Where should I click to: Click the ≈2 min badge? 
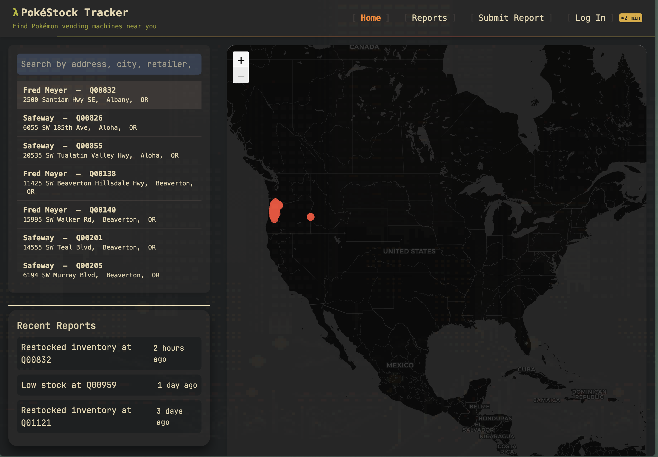pos(630,18)
